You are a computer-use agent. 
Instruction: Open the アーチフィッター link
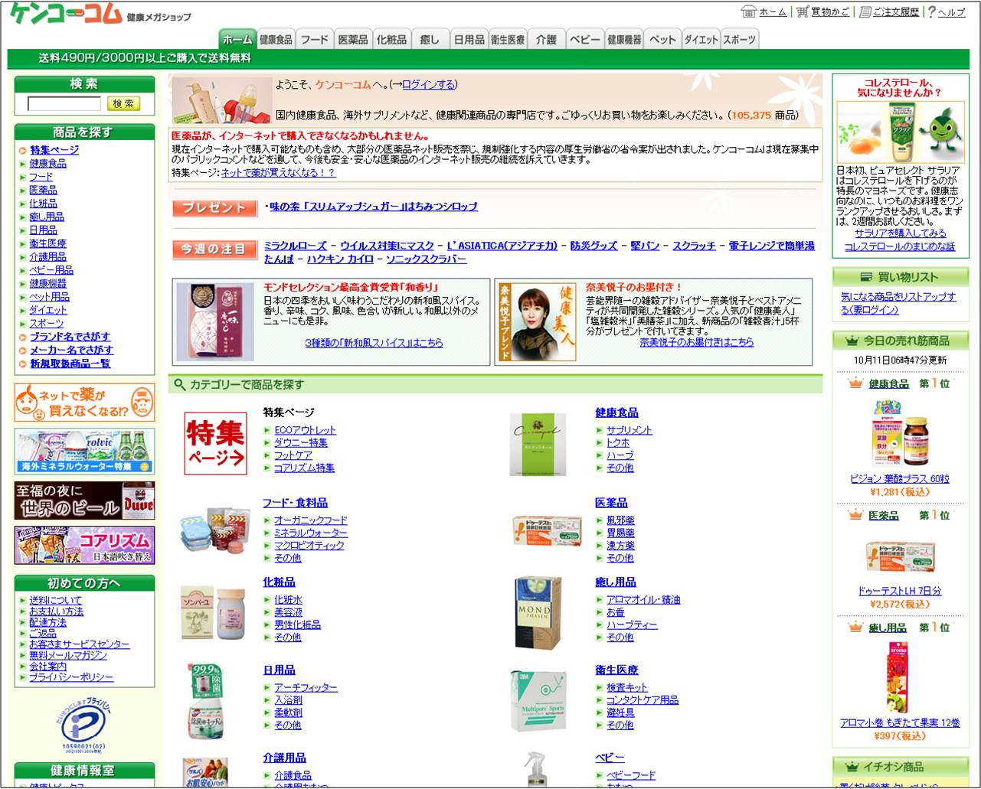(306, 688)
